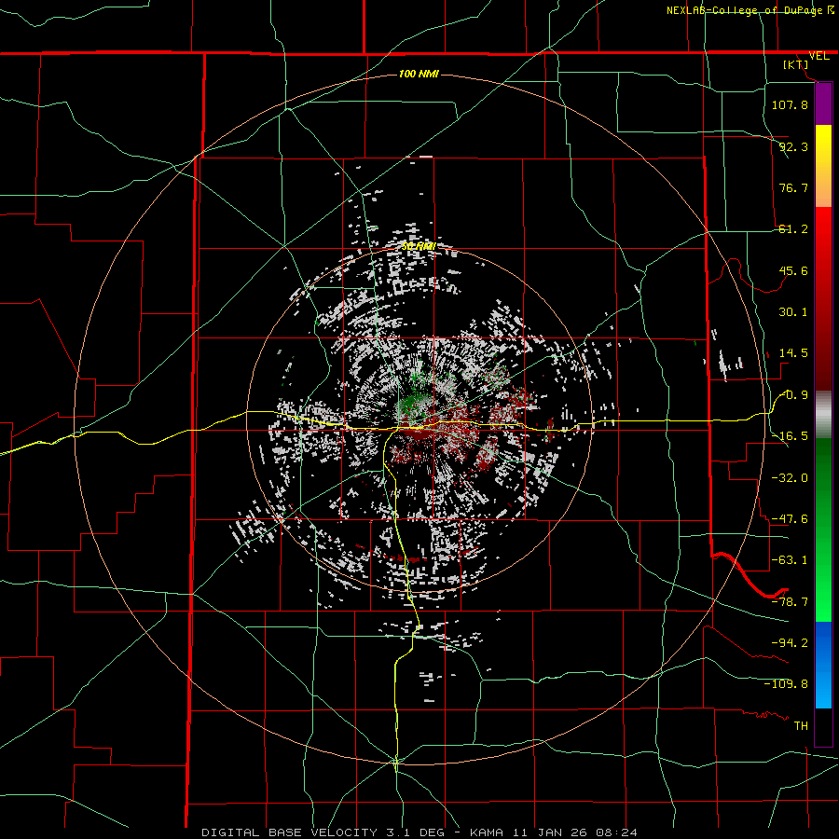Click the 76.7 legend value
839x839 pixels.
point(793,187)
